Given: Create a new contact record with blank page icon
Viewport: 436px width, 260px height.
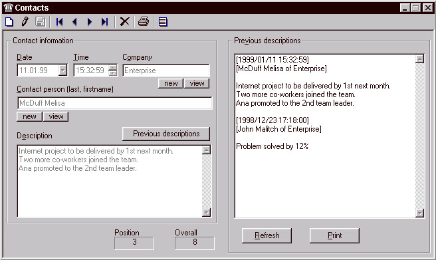Looking at the screenshot, I should 9,22.
